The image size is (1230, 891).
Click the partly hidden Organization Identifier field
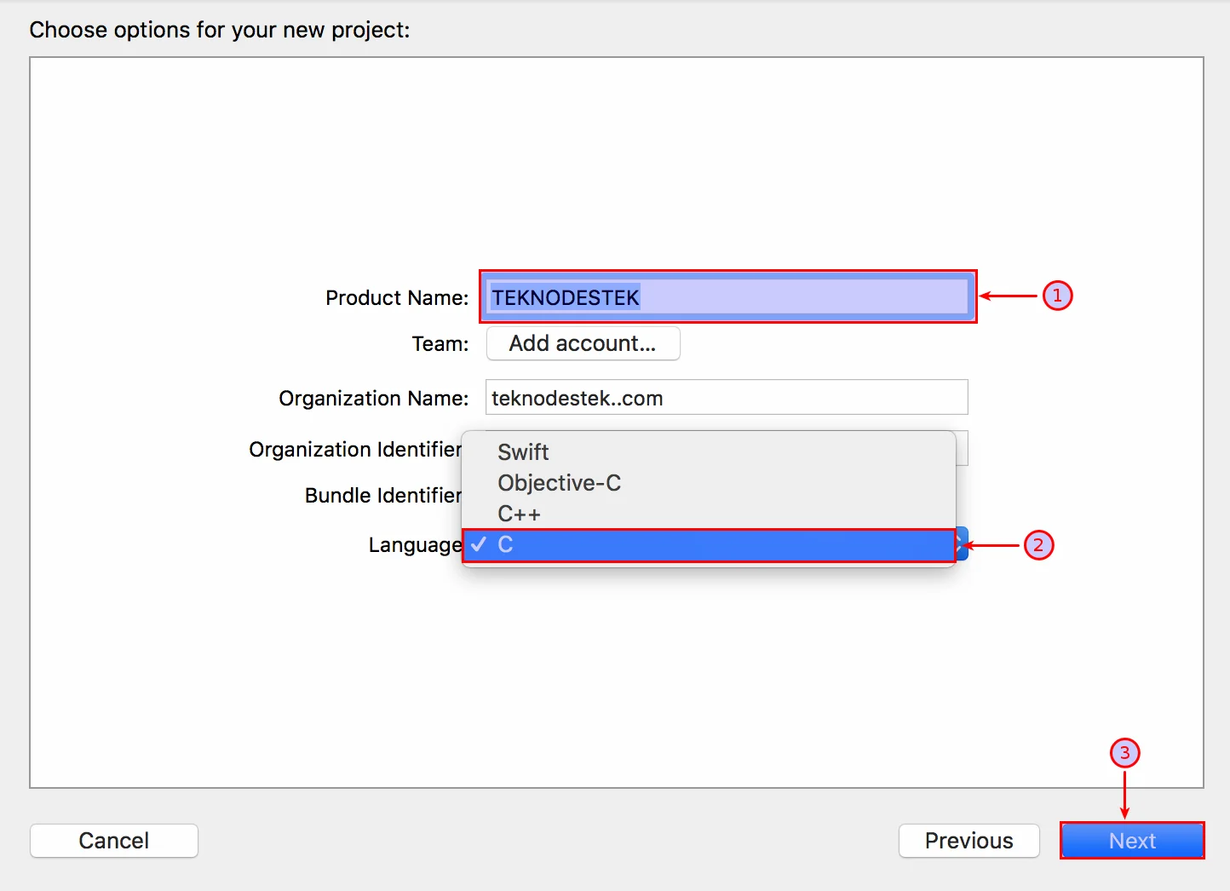[x=962, y=449]
